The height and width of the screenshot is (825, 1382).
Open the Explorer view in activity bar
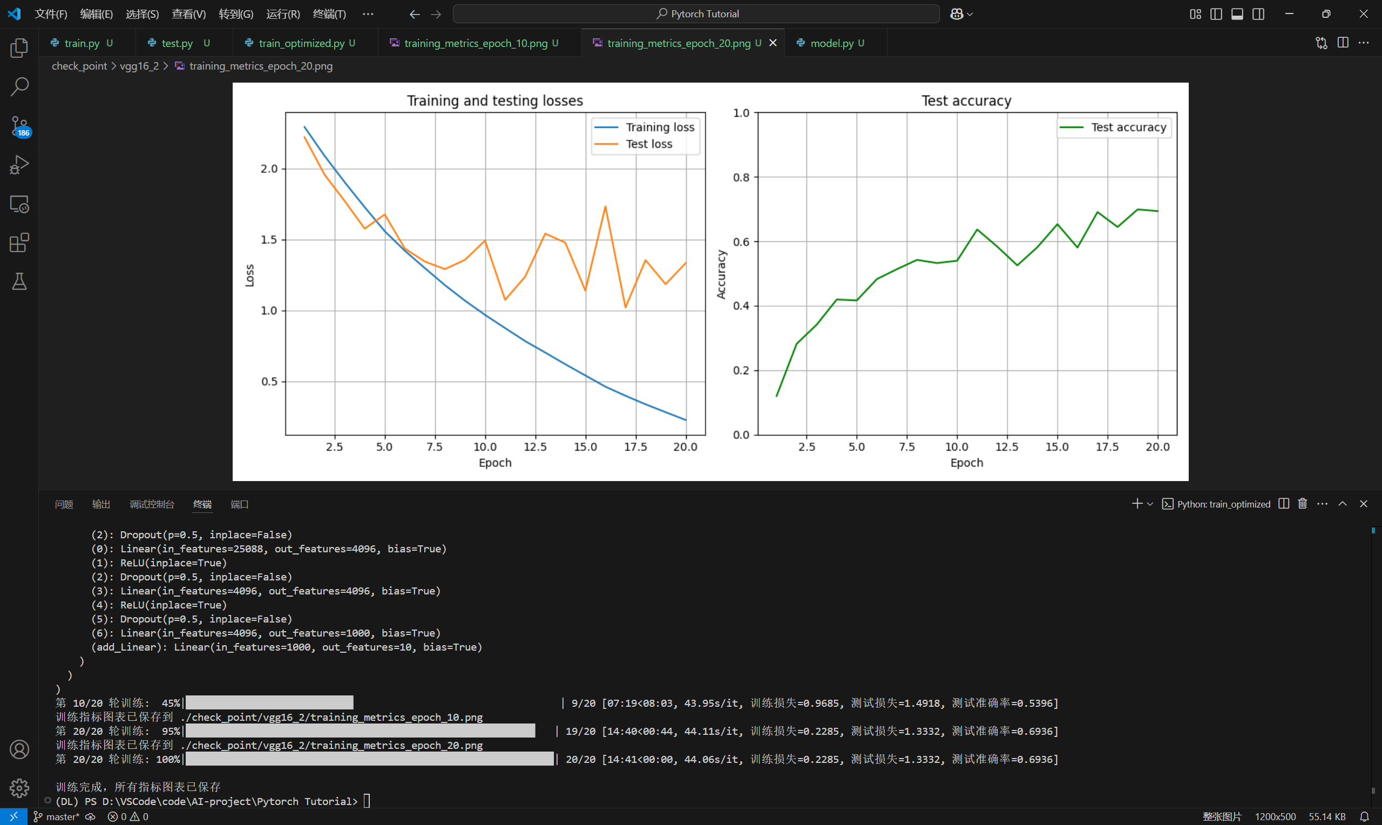tap(19, 48)
